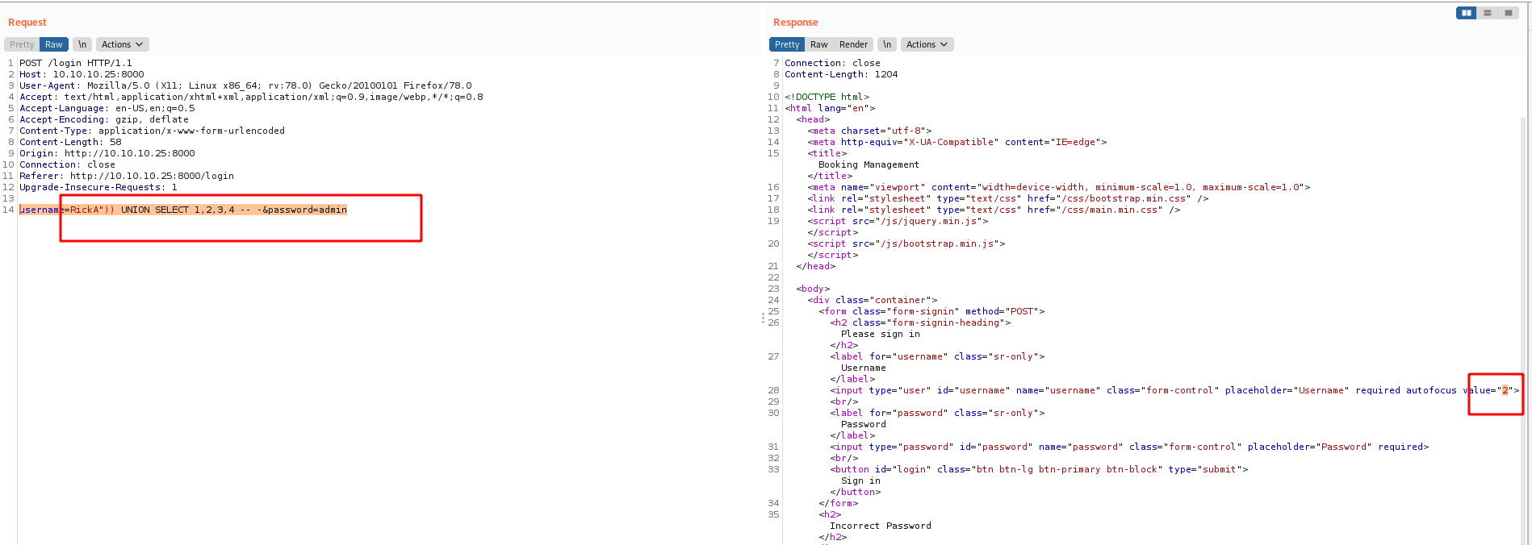
Task: Click the 'Content-Length: 1204' response header
Action: (841, 74)
